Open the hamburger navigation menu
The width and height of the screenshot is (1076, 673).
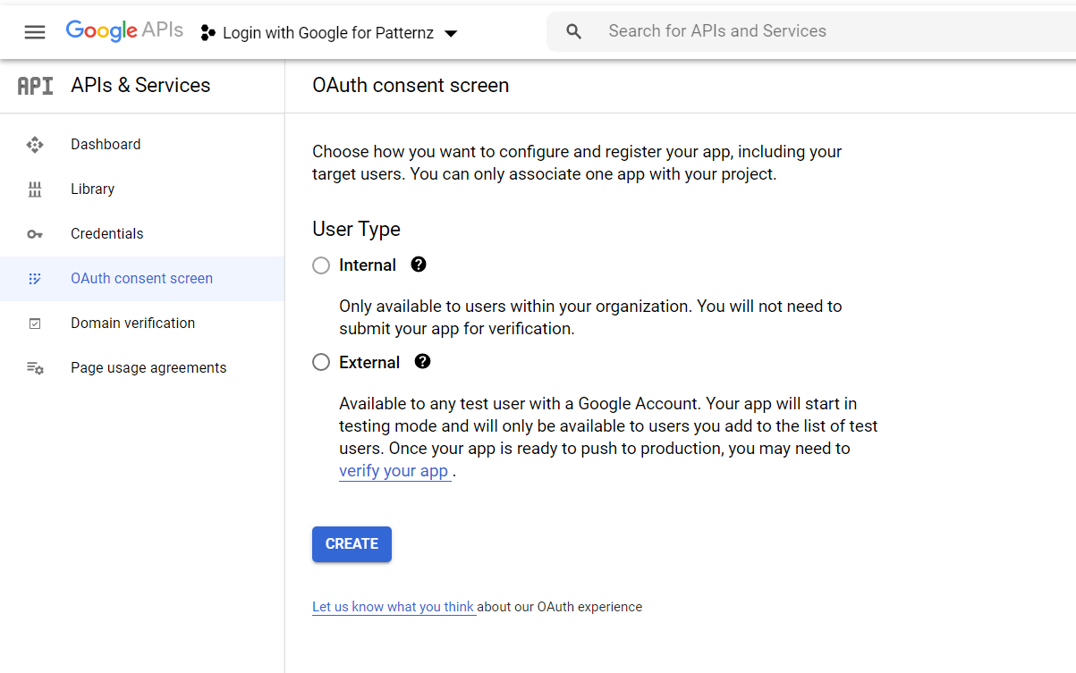click(x=35, y=32)
